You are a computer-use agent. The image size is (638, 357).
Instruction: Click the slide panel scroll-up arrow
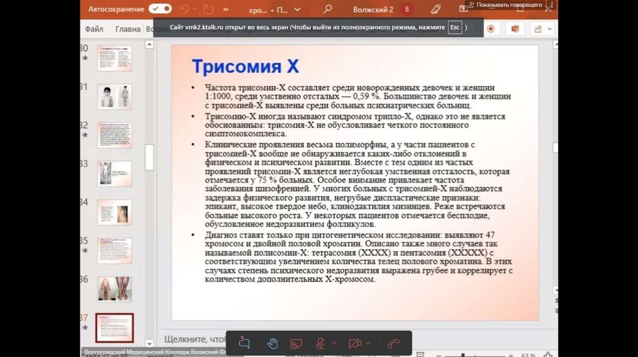click(150, 44)
